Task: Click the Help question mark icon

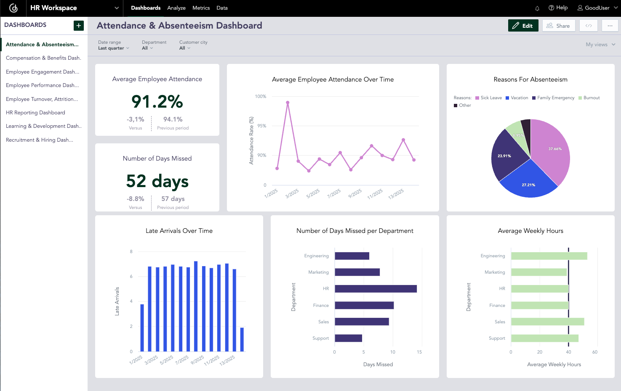Action: 551,8
